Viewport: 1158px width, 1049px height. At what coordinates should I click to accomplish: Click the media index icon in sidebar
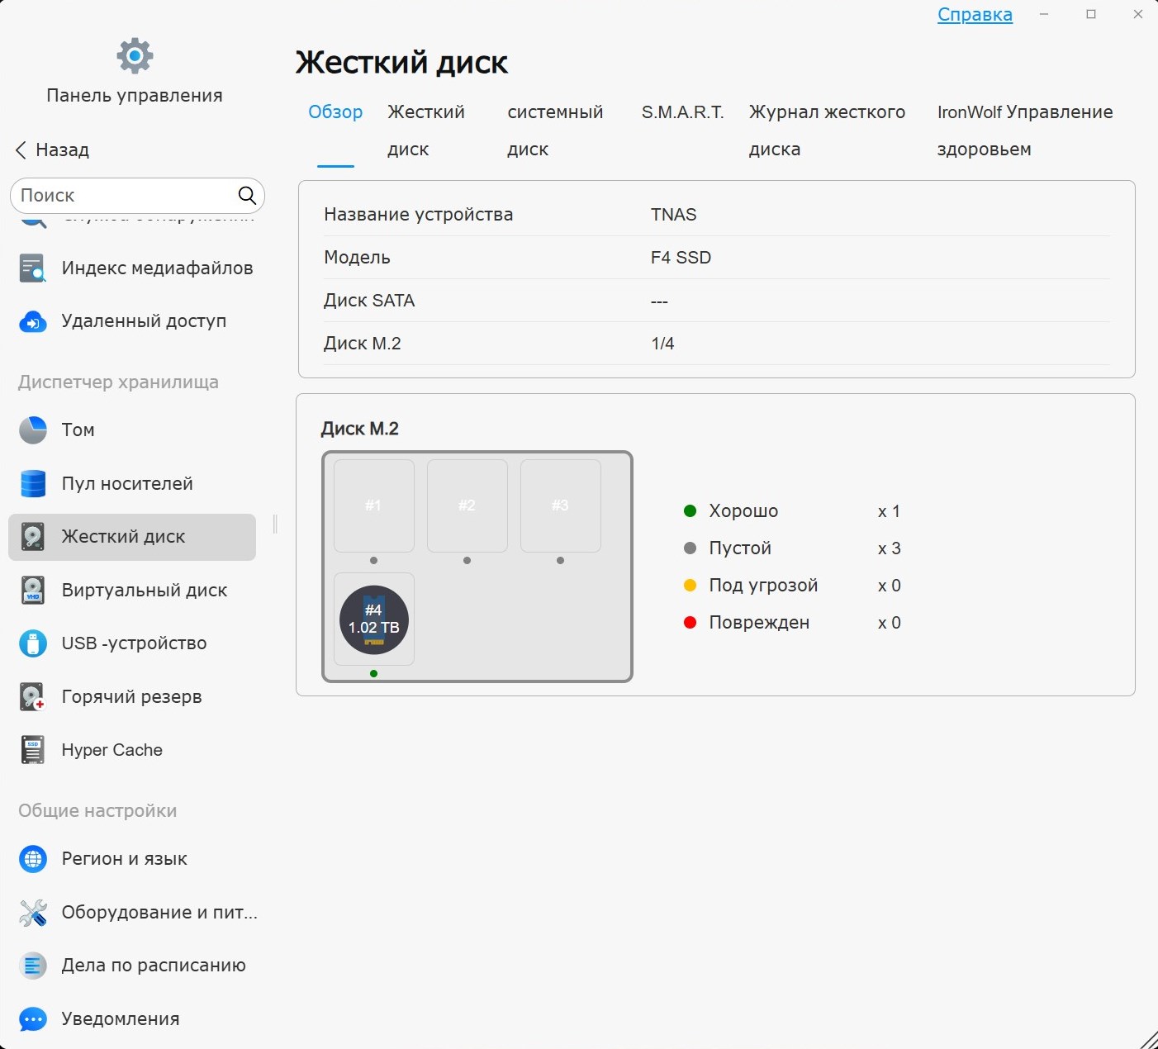pyautogui.click(x=33, y=268)
